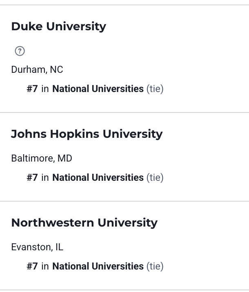Click the question mark help icon under Duke
Screen dimensions: 249x292
click(20, 51)
